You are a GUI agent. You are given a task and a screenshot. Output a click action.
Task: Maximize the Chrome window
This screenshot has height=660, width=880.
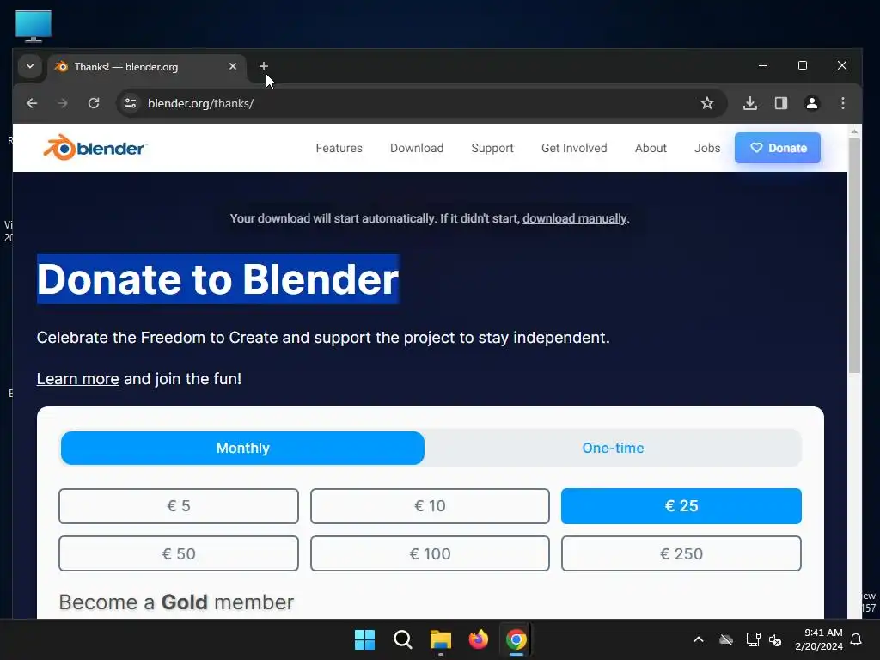tap(803, 65)
